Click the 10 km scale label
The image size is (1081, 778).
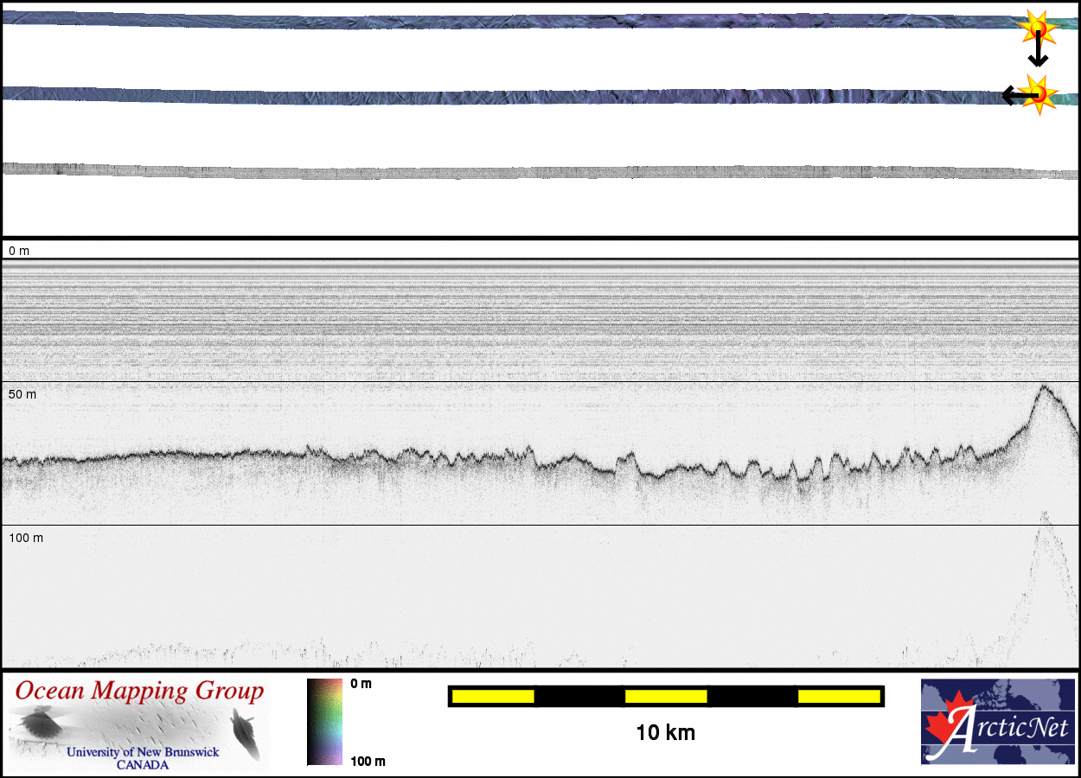[x=665, y=733]
